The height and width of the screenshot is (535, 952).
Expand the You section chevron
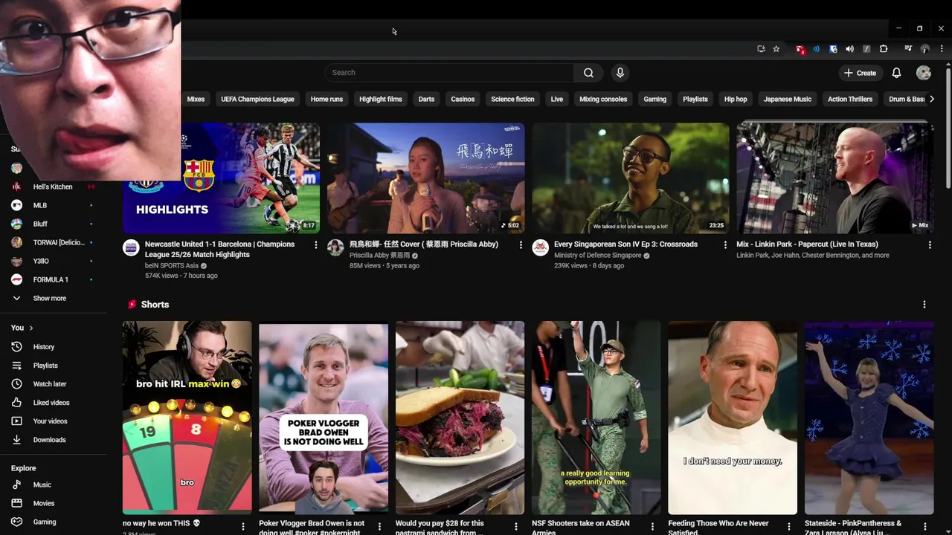coord(30,328)
